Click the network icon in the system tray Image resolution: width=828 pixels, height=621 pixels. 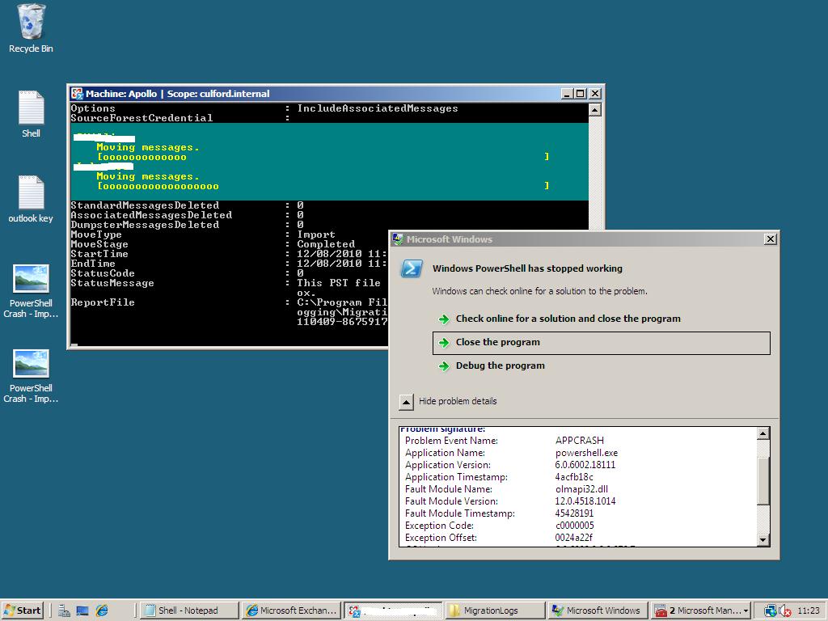click(771, 610)
